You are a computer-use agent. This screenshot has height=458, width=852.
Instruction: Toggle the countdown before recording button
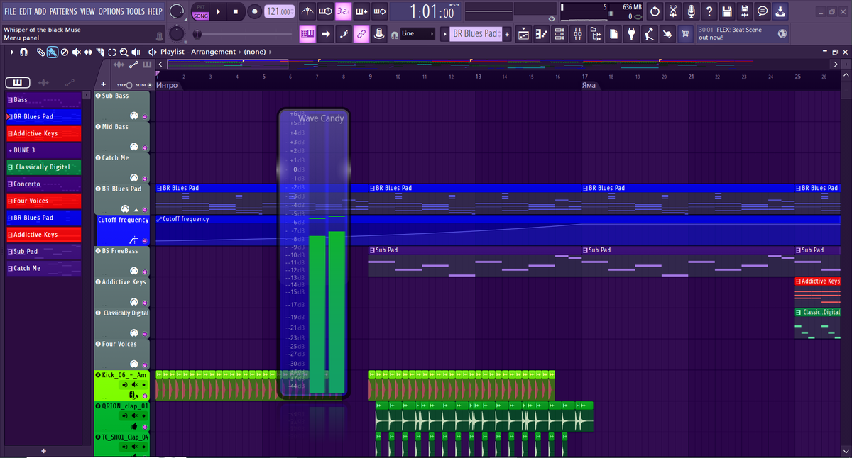[x=343, y=11]
